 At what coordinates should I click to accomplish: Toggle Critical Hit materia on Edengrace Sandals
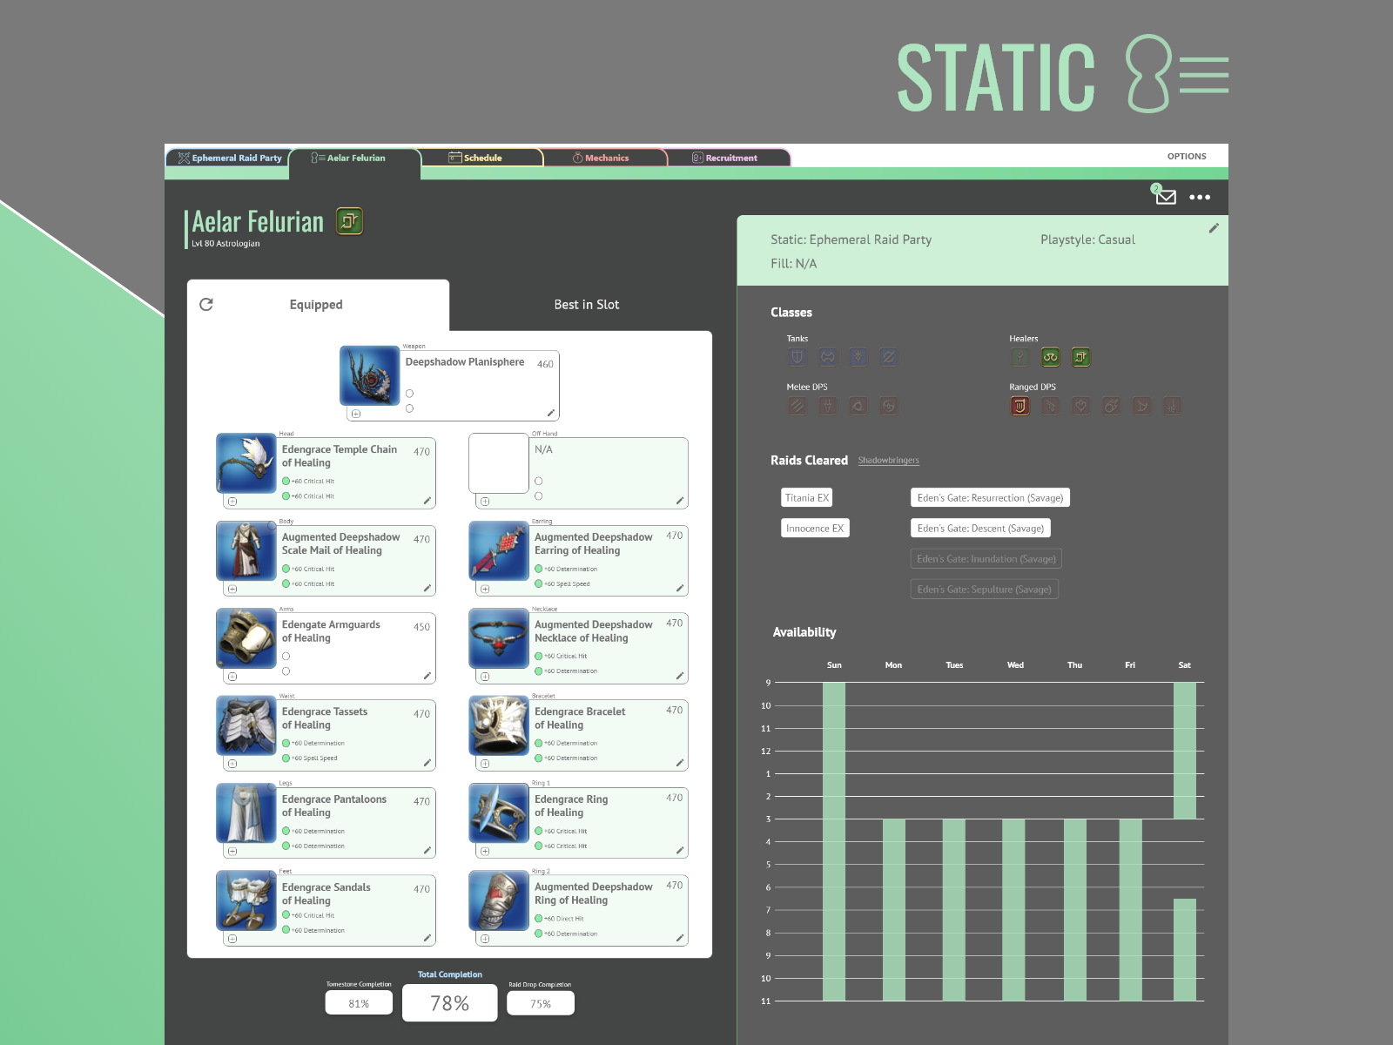click(286, 915)
